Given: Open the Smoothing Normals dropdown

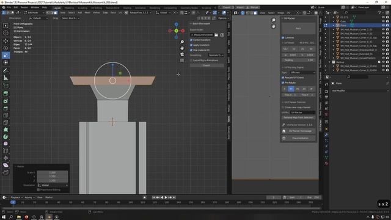Looking at the screenshot, I should click(x=216, y=55).
